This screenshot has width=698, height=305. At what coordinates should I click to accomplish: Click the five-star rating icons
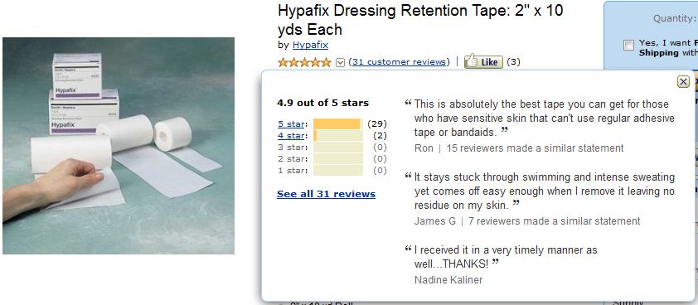(304, 62)
